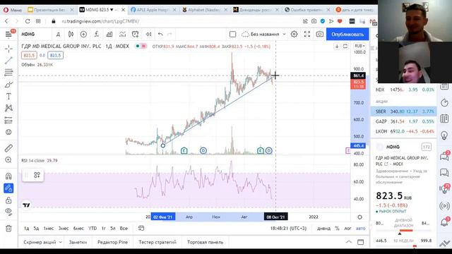The height and width of the screenshot is (254, 452).
Task: Open the emoji icons tool
Action: 8,132
